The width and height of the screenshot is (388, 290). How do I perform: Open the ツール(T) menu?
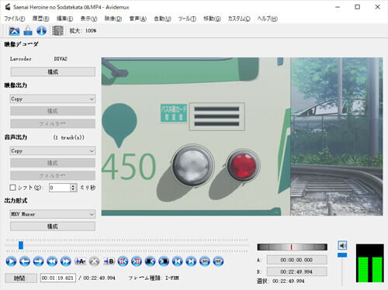click(x=187, y=19)
